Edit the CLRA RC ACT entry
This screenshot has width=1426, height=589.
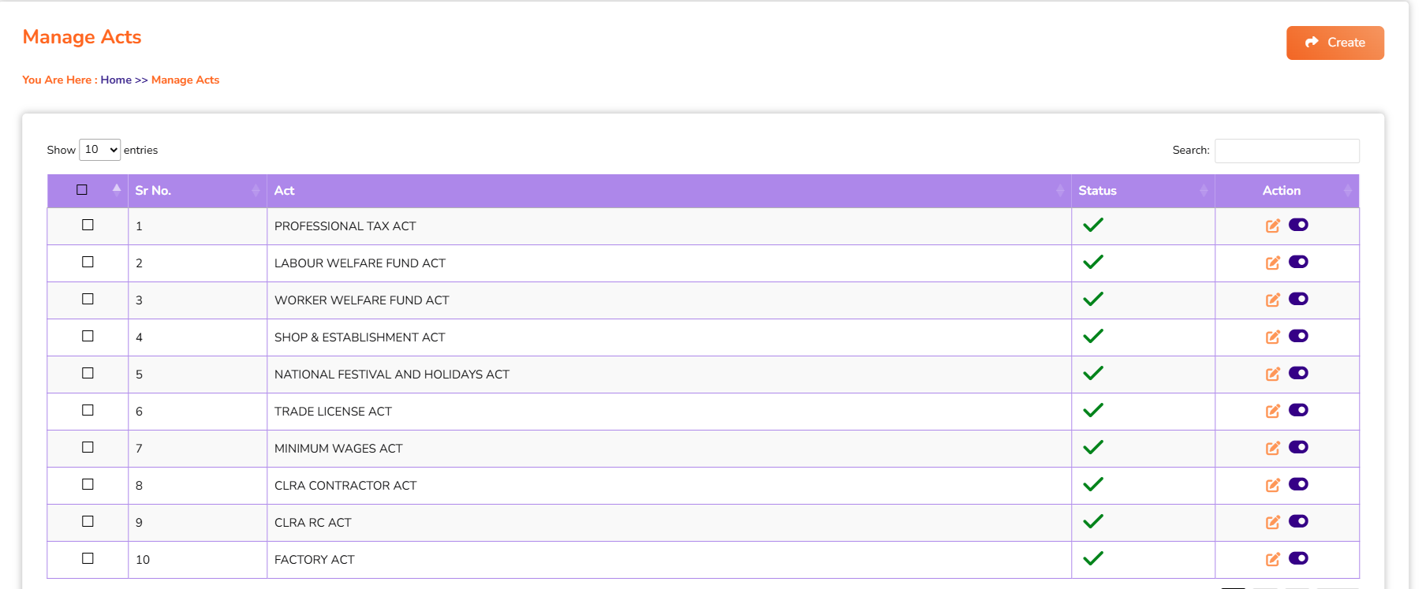click(x=1272, y=523)
